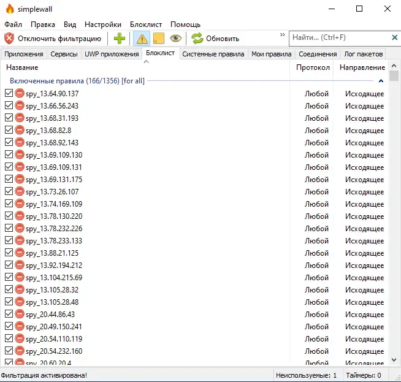401x382 pixels.
Task: Clear search with the X icon
Action: click(395, 37)
